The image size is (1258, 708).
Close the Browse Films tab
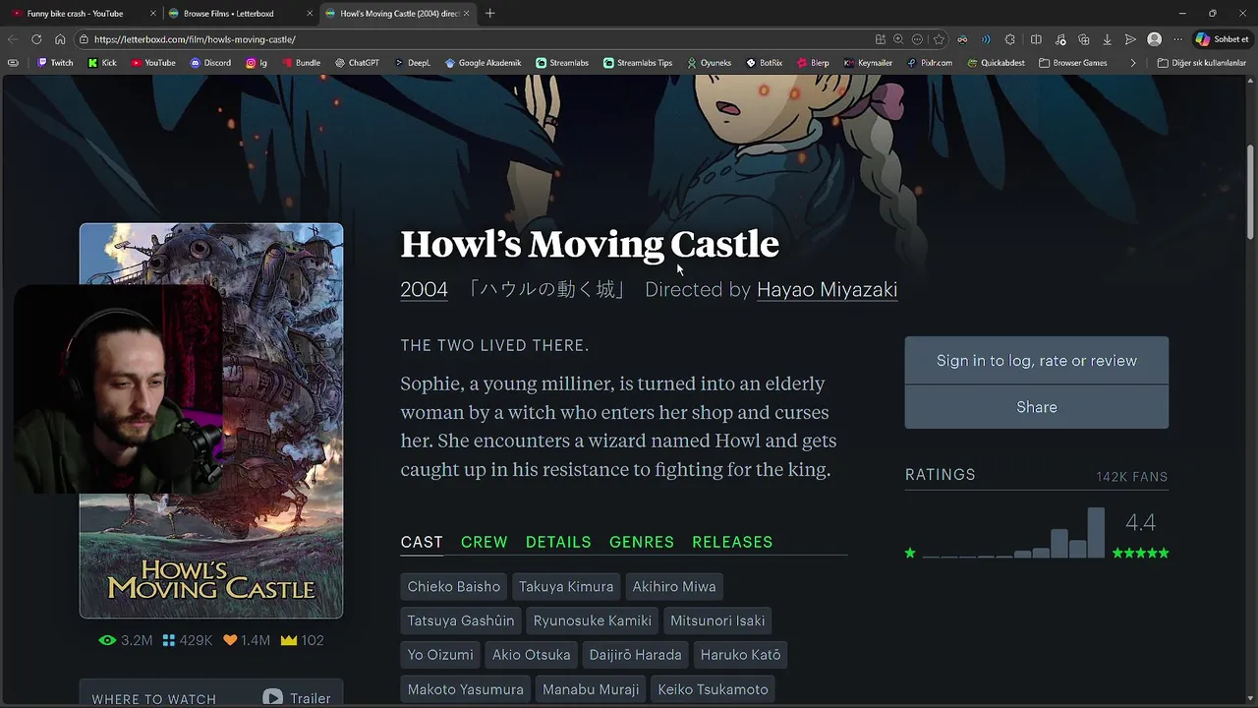tap(310, 14)
